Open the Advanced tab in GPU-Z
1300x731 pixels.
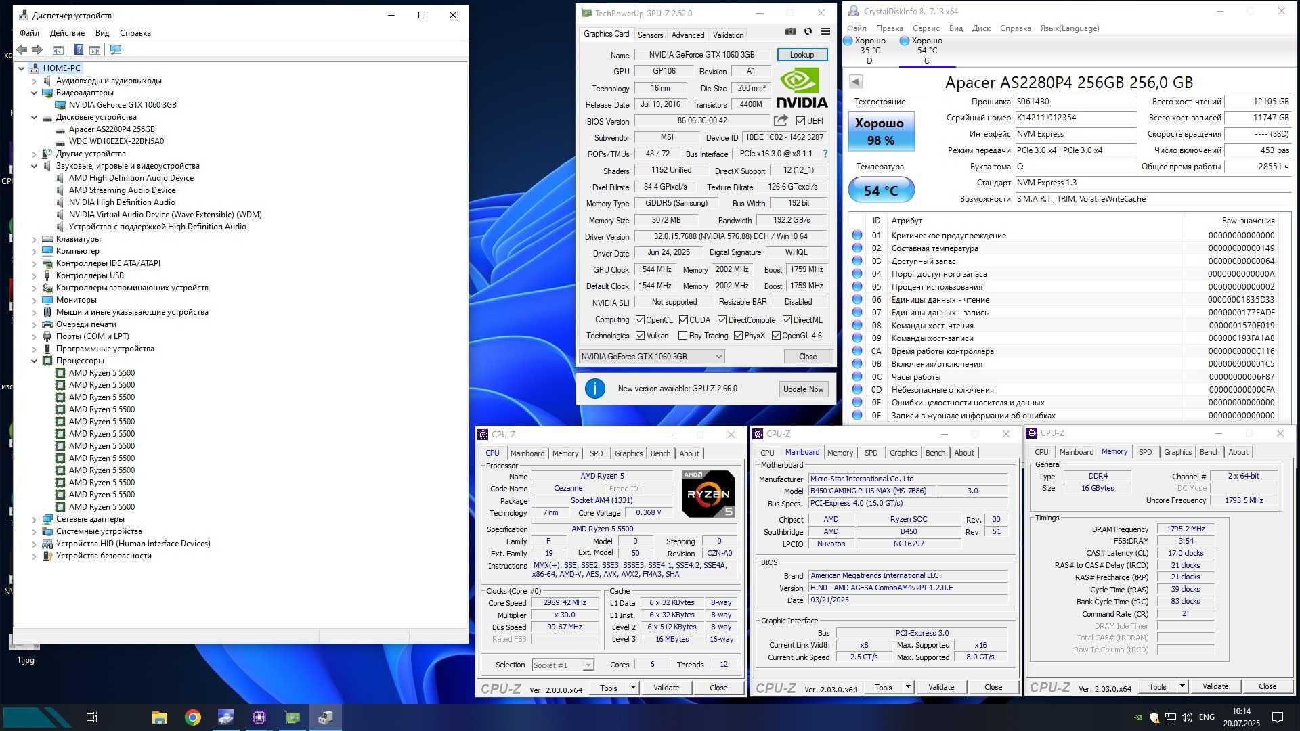tap(688, 35)
